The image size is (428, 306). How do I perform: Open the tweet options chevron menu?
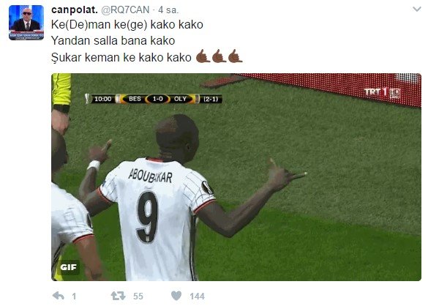417,10
